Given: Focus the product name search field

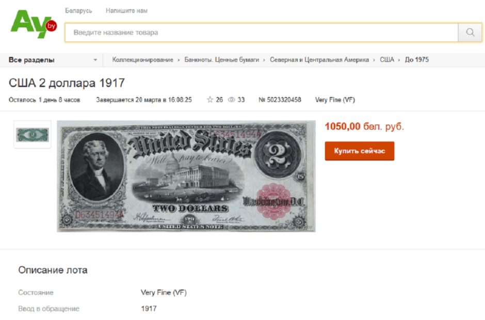Looking at the screenshot, I should click(262, 32).
